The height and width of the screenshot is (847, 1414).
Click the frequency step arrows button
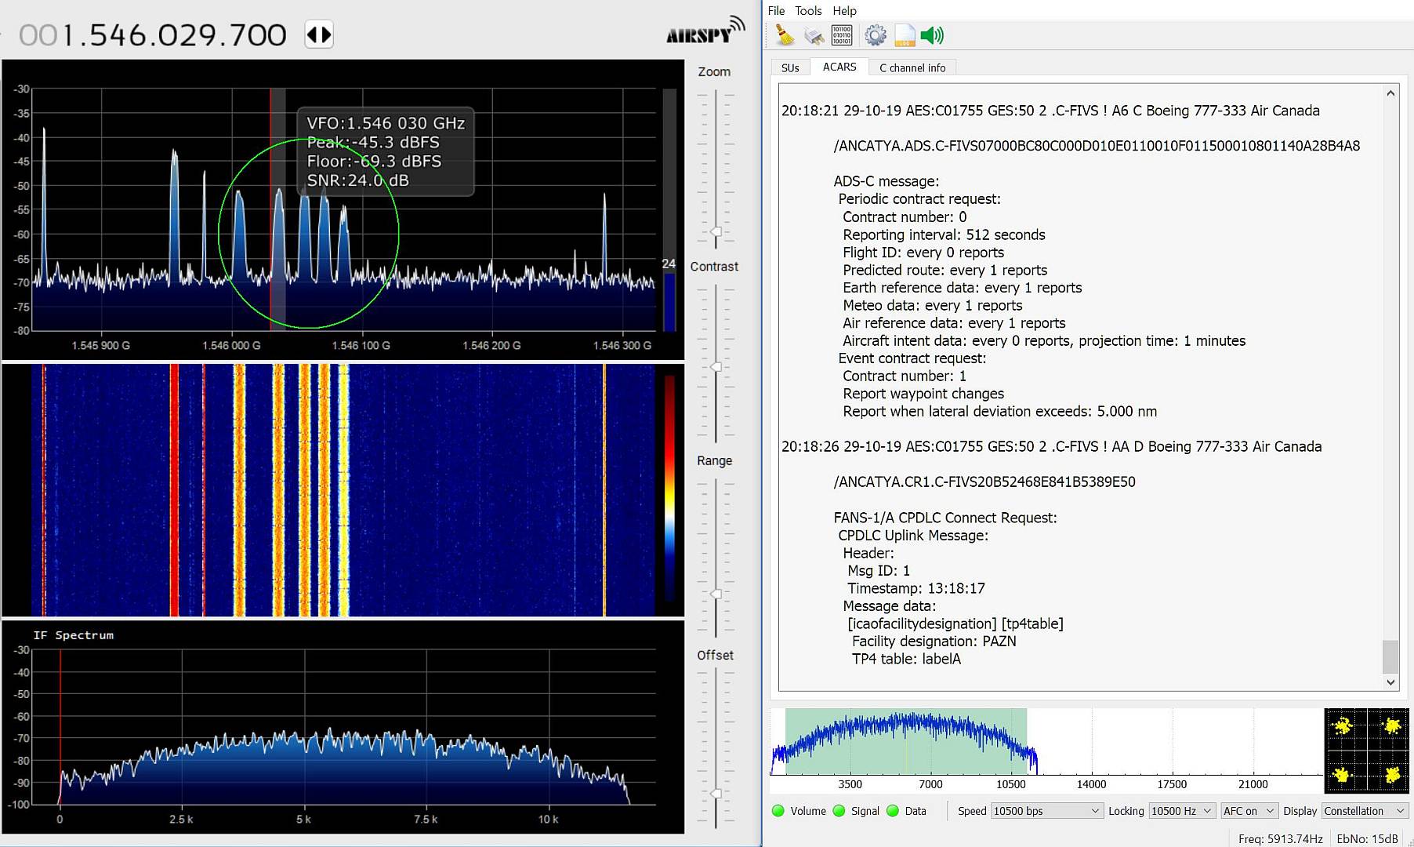pyautogui.click(x=319, y=35)
